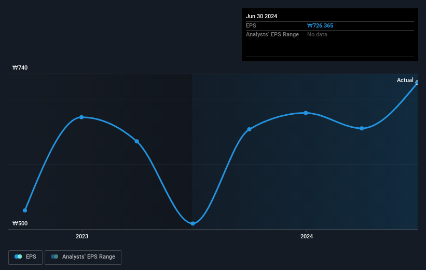Select the first EPS data point on left
This screenshot has width=426, height=270.
(25, 210)
